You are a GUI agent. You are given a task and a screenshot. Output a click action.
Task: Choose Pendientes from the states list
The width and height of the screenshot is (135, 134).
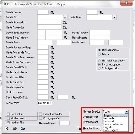109,118
